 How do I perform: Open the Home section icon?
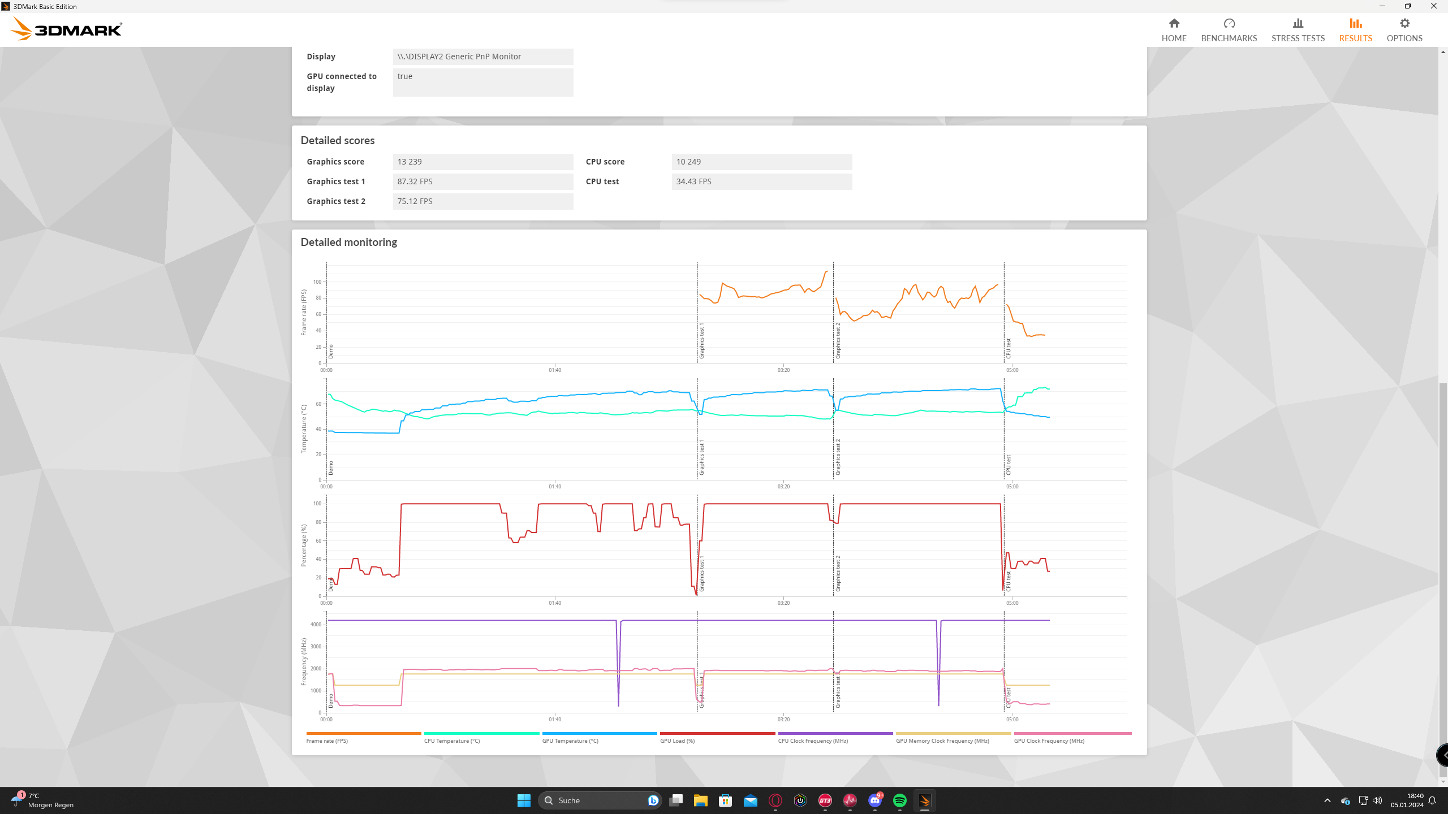click(1174, 24)
